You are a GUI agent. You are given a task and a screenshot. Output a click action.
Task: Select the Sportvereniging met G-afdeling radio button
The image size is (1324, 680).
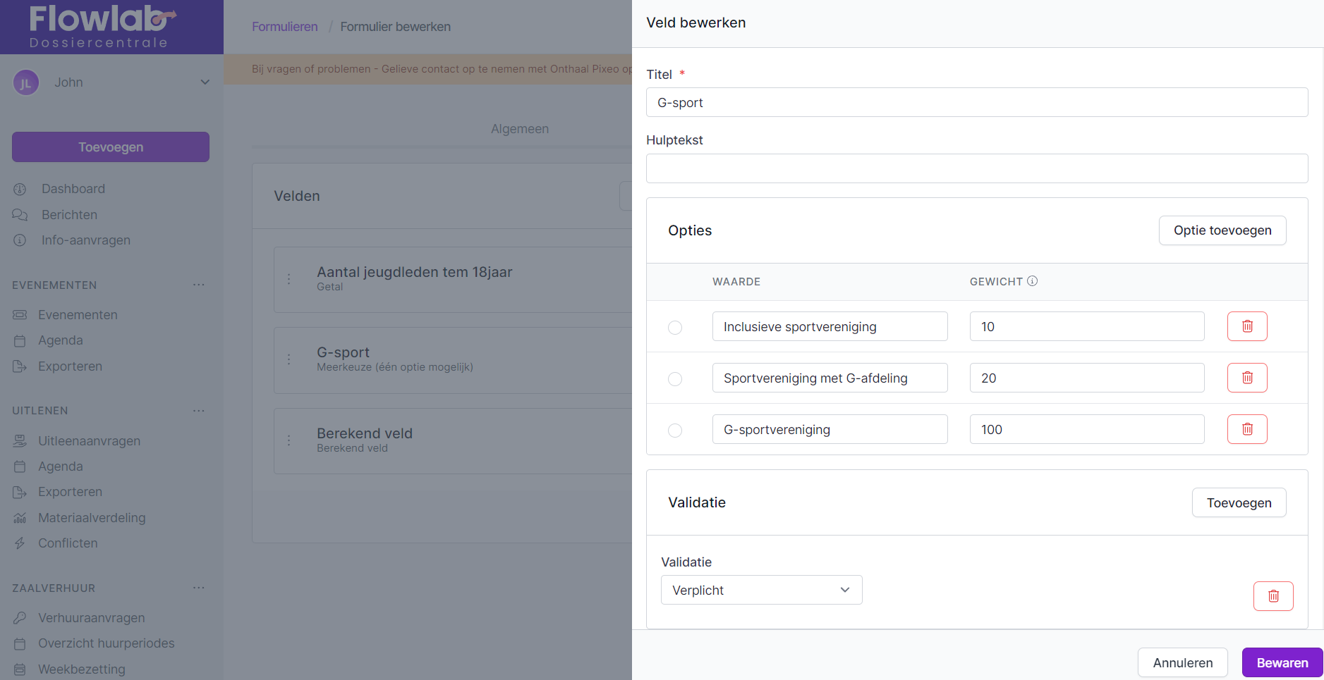(x=675, y=379)
